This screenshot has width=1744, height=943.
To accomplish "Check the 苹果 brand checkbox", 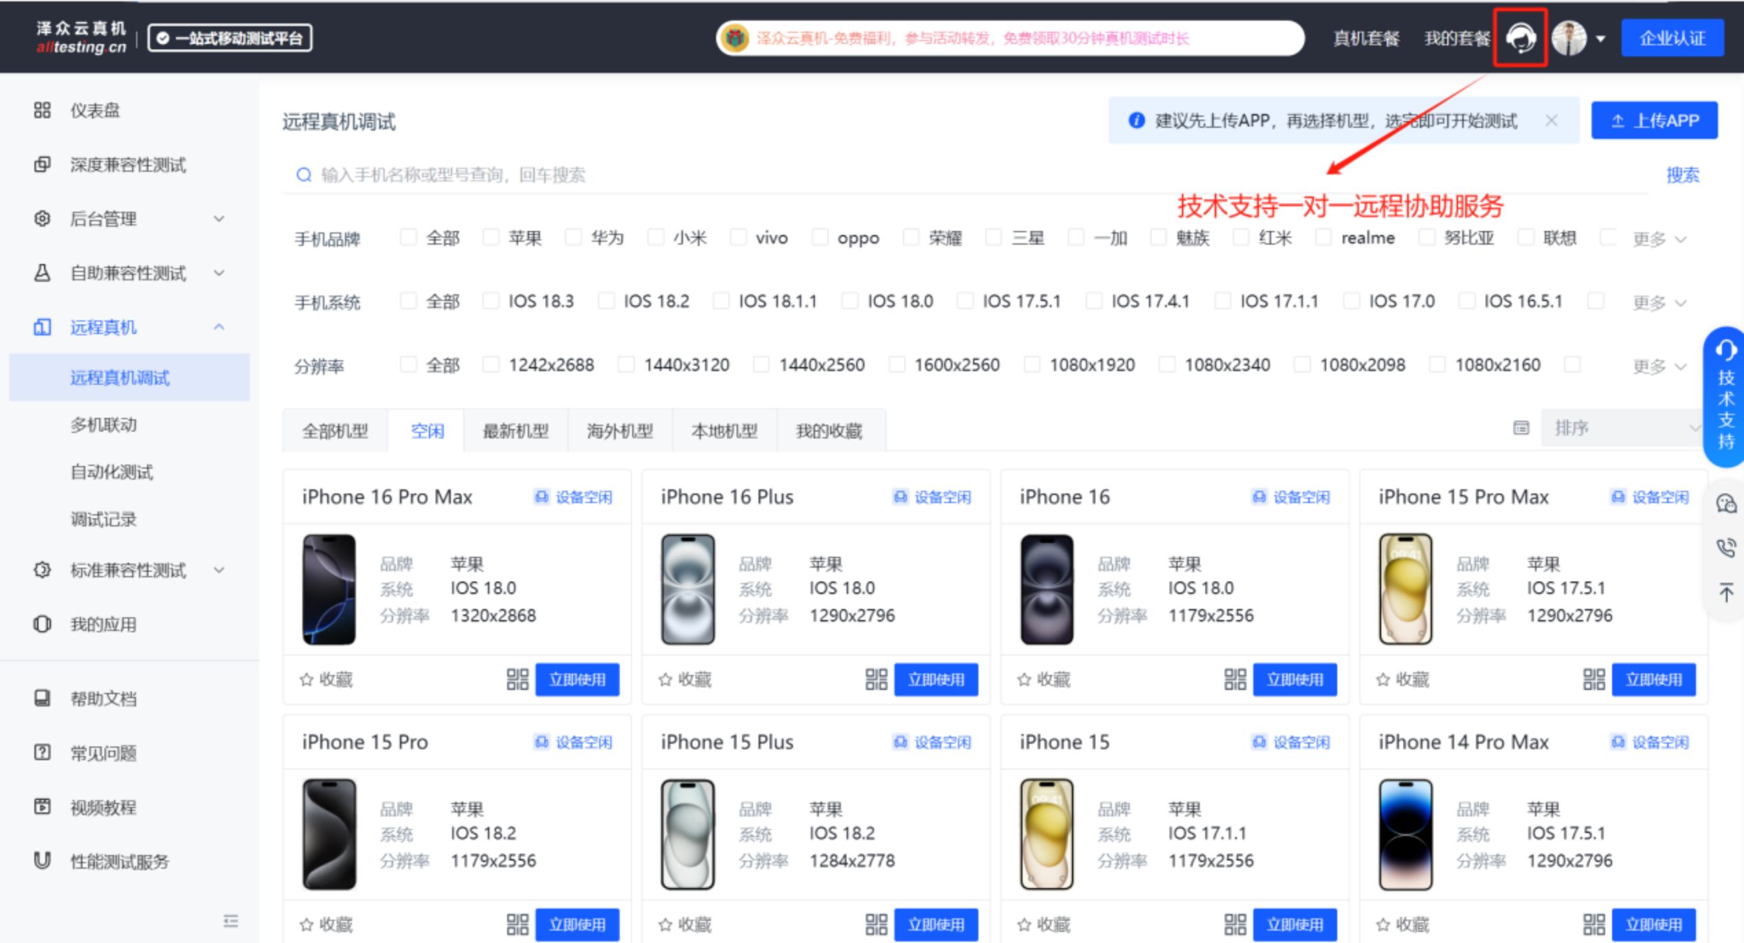I will click(491, 238).
